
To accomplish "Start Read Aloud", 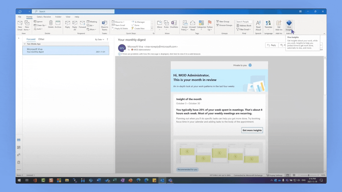I will [x=258, y=26].
